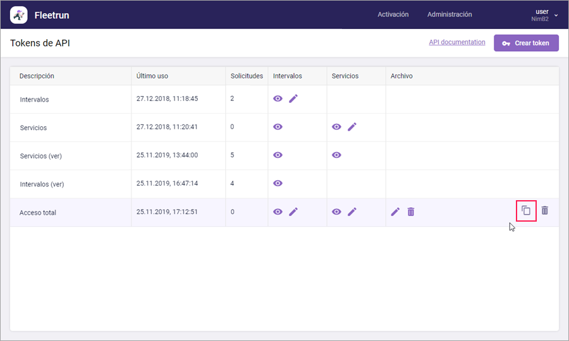569x341 pixels.
Task: Click the date 25.11.2019, 17:12:51
Action: (167, 212)
